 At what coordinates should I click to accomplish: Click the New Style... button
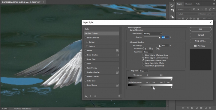(x=200, y=41)
